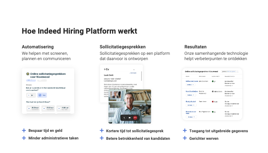This screenshot has width=268, height=153.
Task: Click plus icon beside Toegang tot uitgebreide gegevens
Action: click(x=185, y=130)
